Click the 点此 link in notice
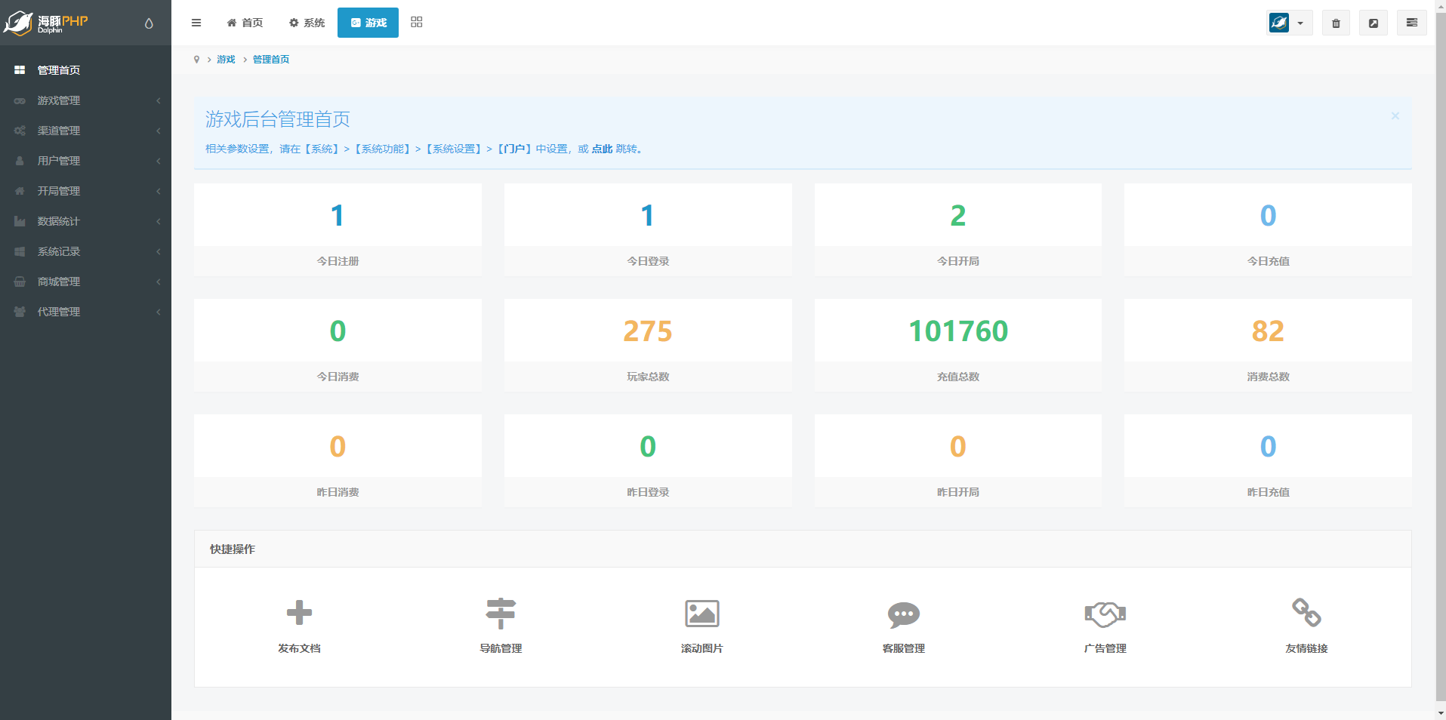Viewport: 1446px width, 720px height. pos(602,149)
